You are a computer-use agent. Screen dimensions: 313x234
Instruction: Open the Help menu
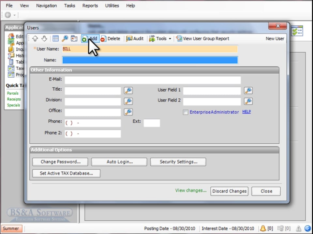click(130, 6)
